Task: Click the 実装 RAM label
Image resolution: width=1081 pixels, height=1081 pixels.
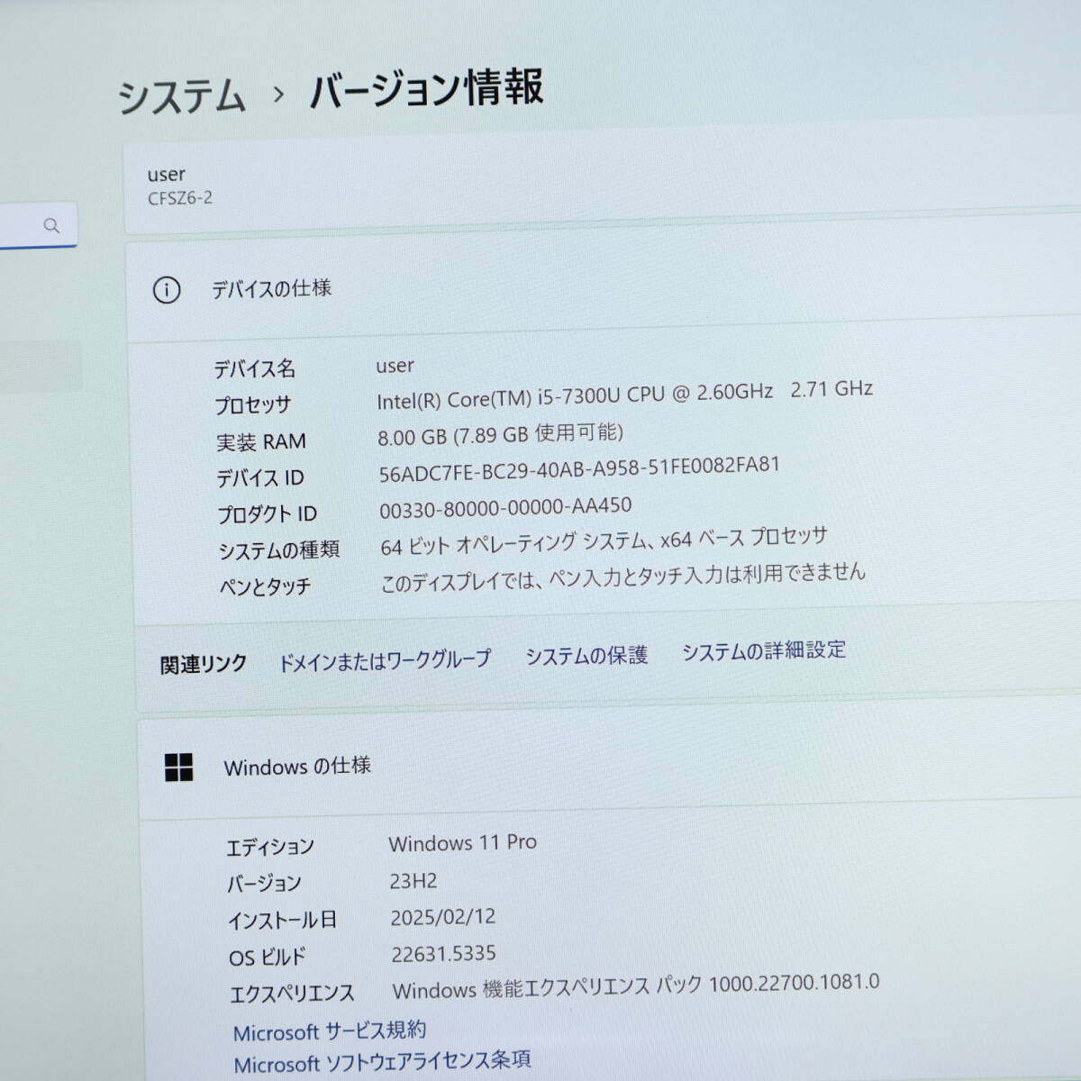Action: pos(260,442)
